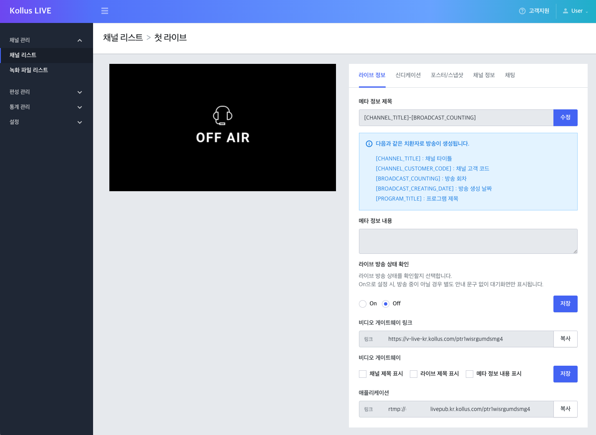Select the On radio button for 라이브 방송 상태 확인
Screen dimensions: 596x435
coord(363,304)
